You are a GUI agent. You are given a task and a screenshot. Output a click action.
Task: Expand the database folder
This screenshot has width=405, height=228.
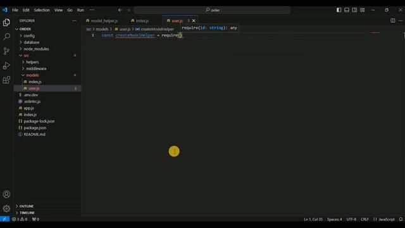coord(32,42)
